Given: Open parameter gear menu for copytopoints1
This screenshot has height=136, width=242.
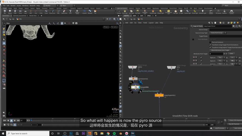Looking at the screenshot, I should [234, 26].
